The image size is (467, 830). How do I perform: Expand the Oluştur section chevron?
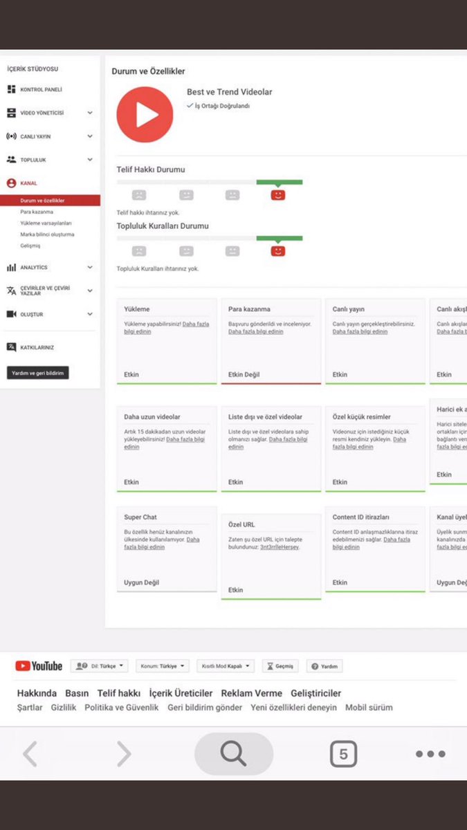tap(90, 314)
